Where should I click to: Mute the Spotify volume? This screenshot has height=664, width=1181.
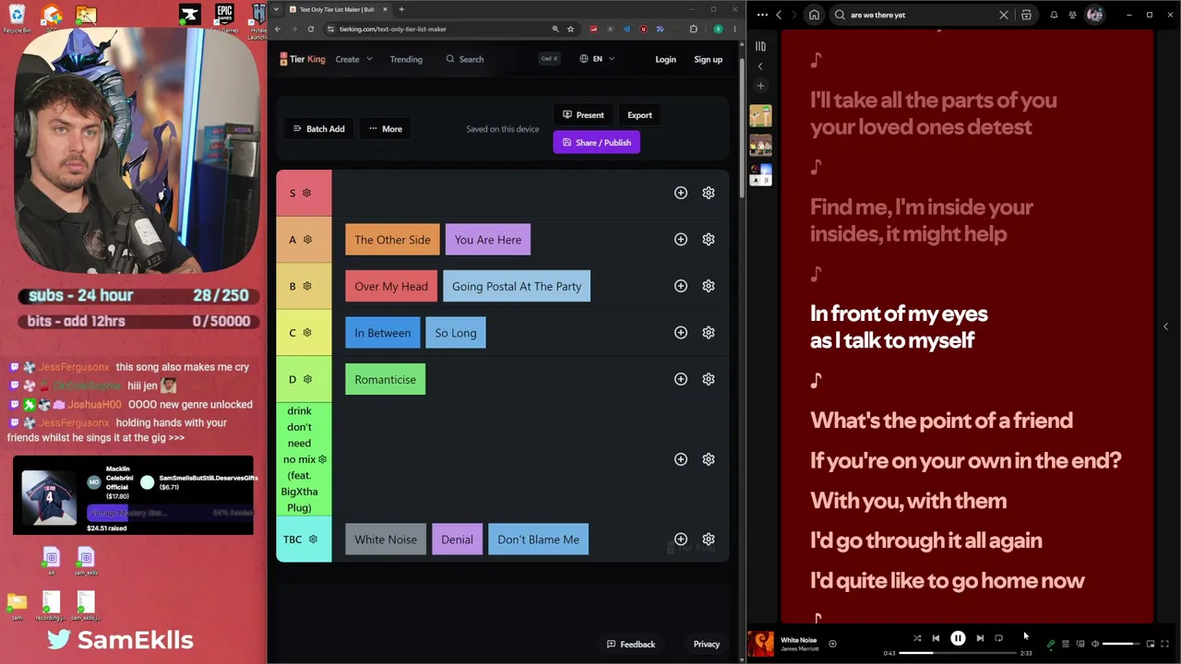click(x=1095, y=644)
